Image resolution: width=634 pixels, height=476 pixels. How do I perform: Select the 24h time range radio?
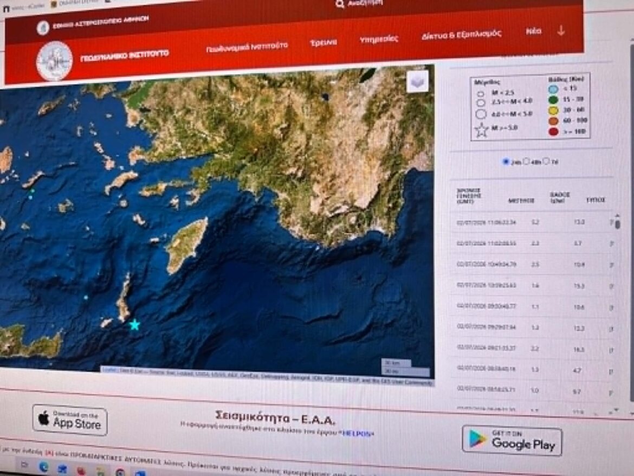point(506,162)
